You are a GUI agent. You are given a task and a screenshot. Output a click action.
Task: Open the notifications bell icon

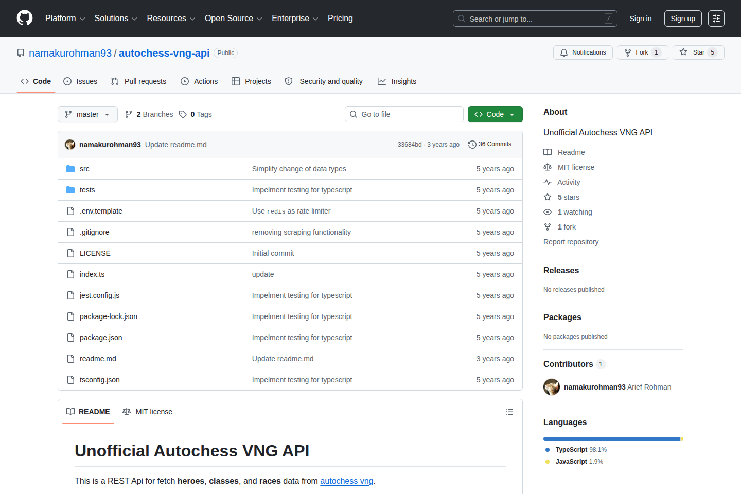[x=563, y=52]
